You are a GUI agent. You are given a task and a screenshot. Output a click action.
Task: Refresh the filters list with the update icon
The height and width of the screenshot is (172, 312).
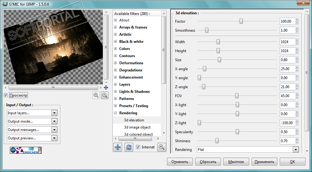click(x=129, y=147)
